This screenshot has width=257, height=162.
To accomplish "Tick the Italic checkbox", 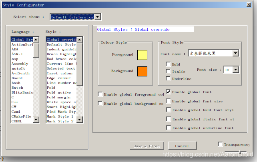I will (168, 71).
